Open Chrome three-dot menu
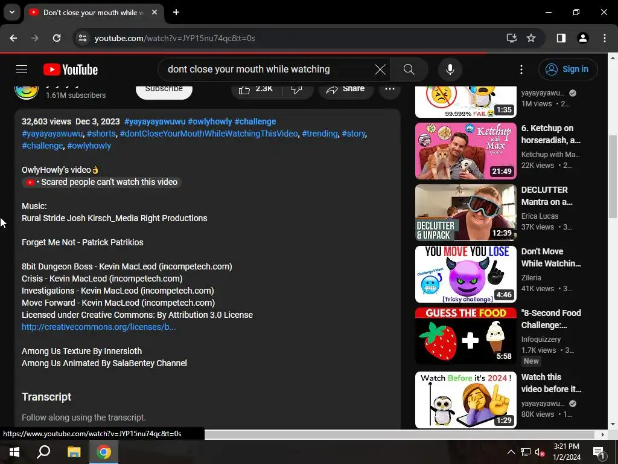 point(605,38)
